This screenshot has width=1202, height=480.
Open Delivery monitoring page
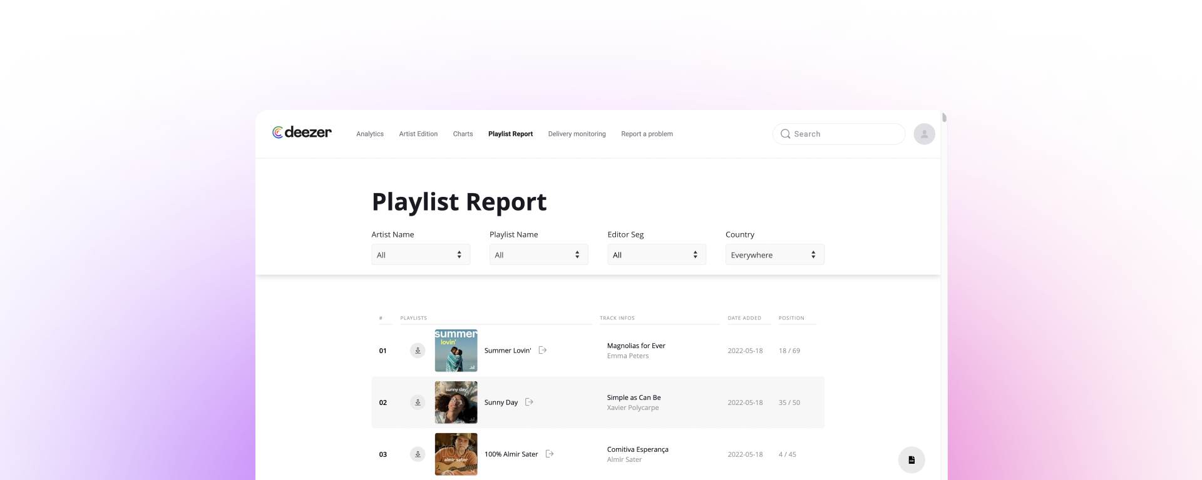tap(577, 134)
